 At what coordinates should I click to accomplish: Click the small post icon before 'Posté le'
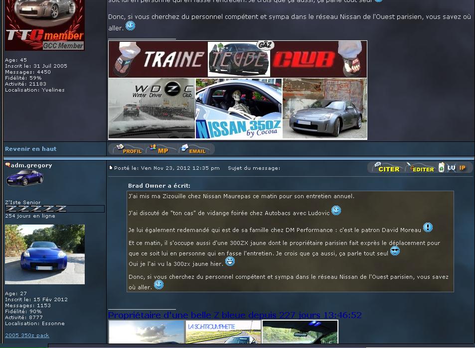pos(111,168)
